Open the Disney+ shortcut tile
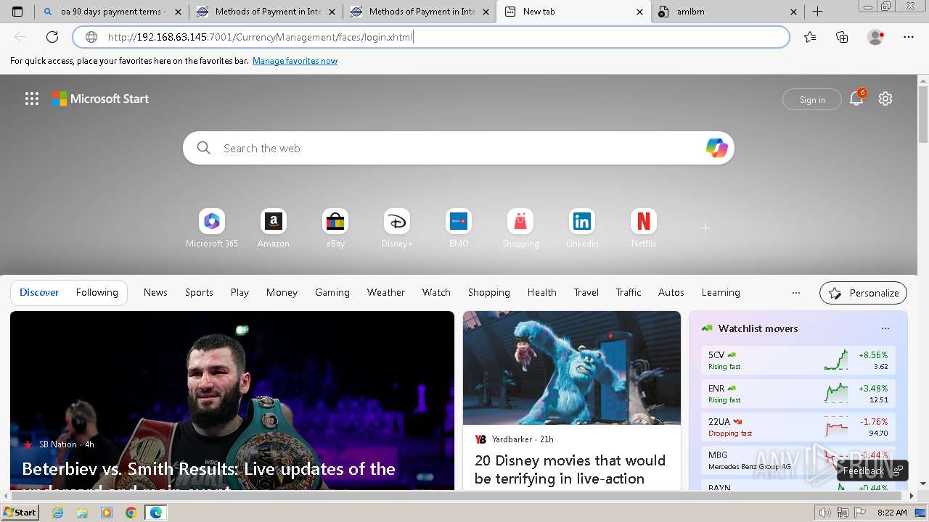Image resolution: width=929 pixels, height=522 pixels. click(397, 228)
